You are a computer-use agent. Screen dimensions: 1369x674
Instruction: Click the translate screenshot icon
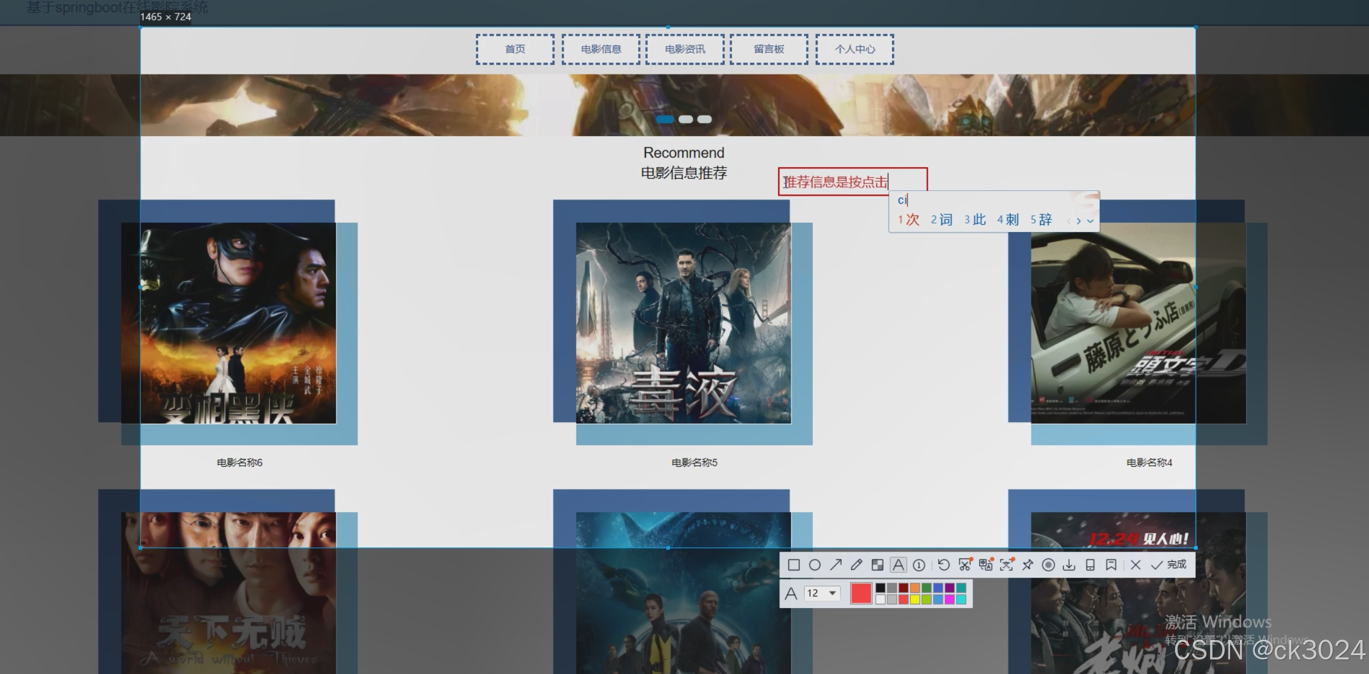(x=986, y=565)
